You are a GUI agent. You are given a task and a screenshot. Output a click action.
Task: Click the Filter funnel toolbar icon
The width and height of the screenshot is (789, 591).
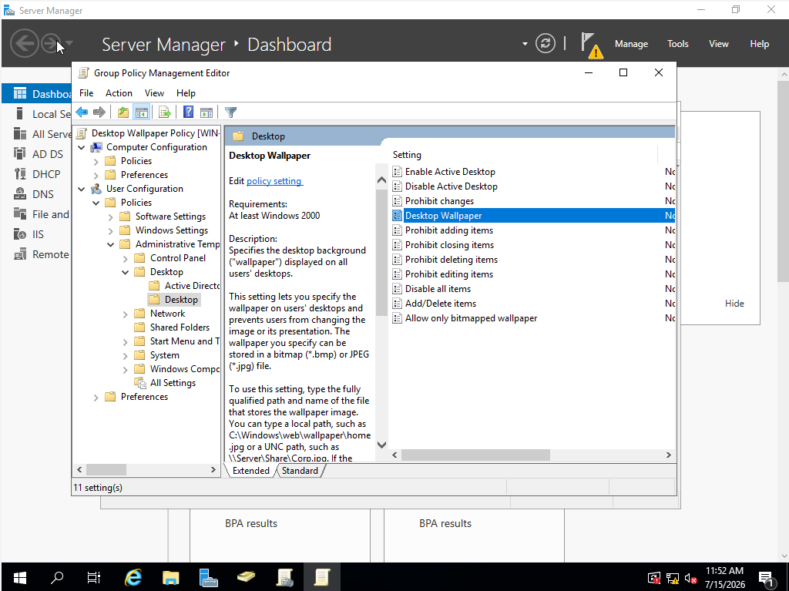pyautogui.click(x=230, y=112)
